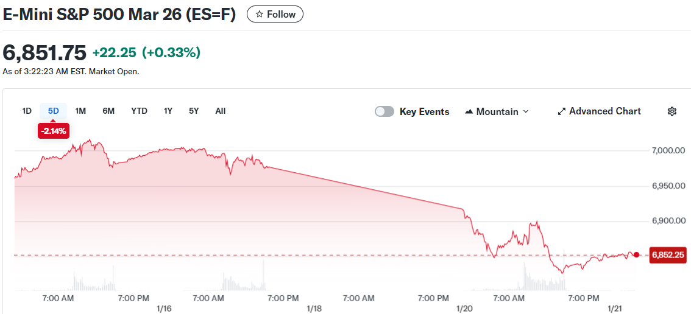Screen dimensions: 691x314
Task: Click the red current-price dot on chart
Action: tap(636, 254)
